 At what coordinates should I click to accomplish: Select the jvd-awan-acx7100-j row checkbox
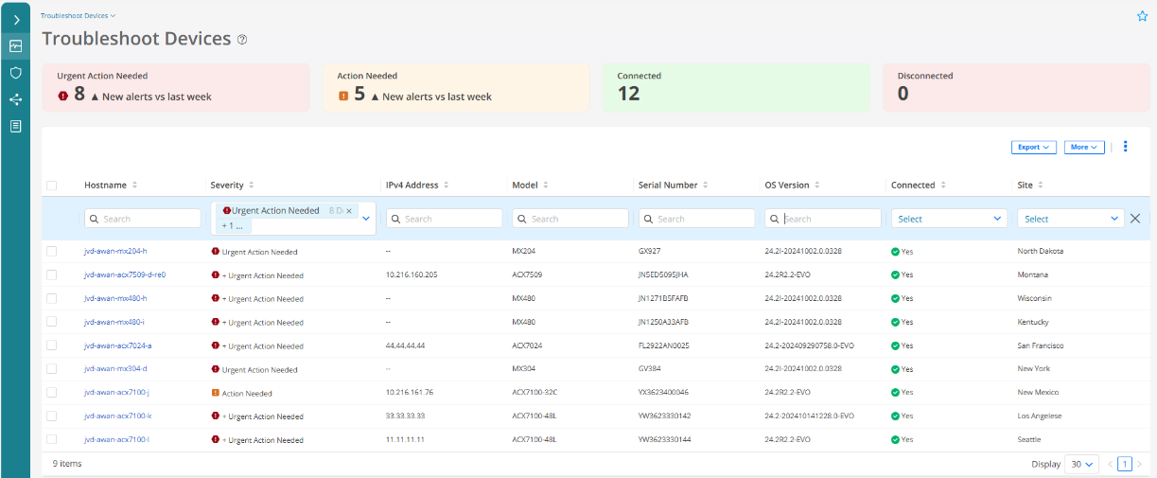tap(52, 392)
